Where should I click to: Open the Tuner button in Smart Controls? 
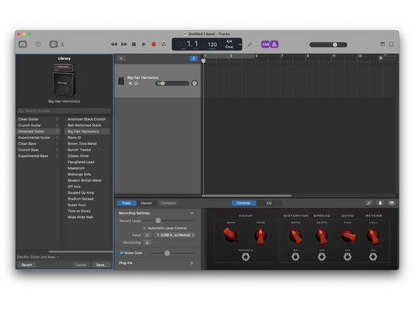coord(369,203)
